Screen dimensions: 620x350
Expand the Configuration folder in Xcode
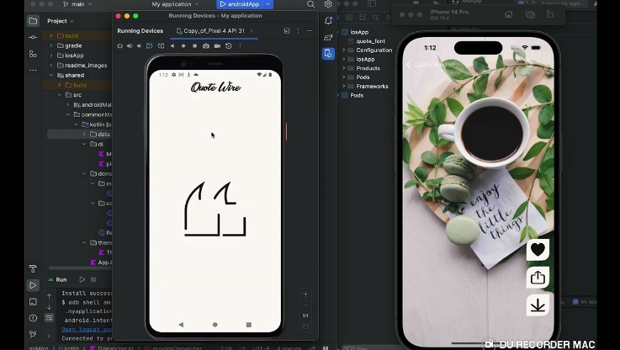point(344,50)
